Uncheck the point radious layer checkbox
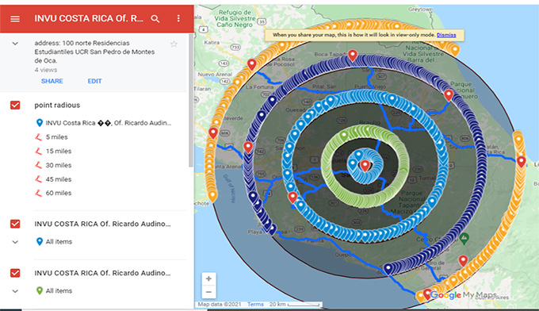The width and height of the screenshot is (539, 311). [x=15, y=105]
